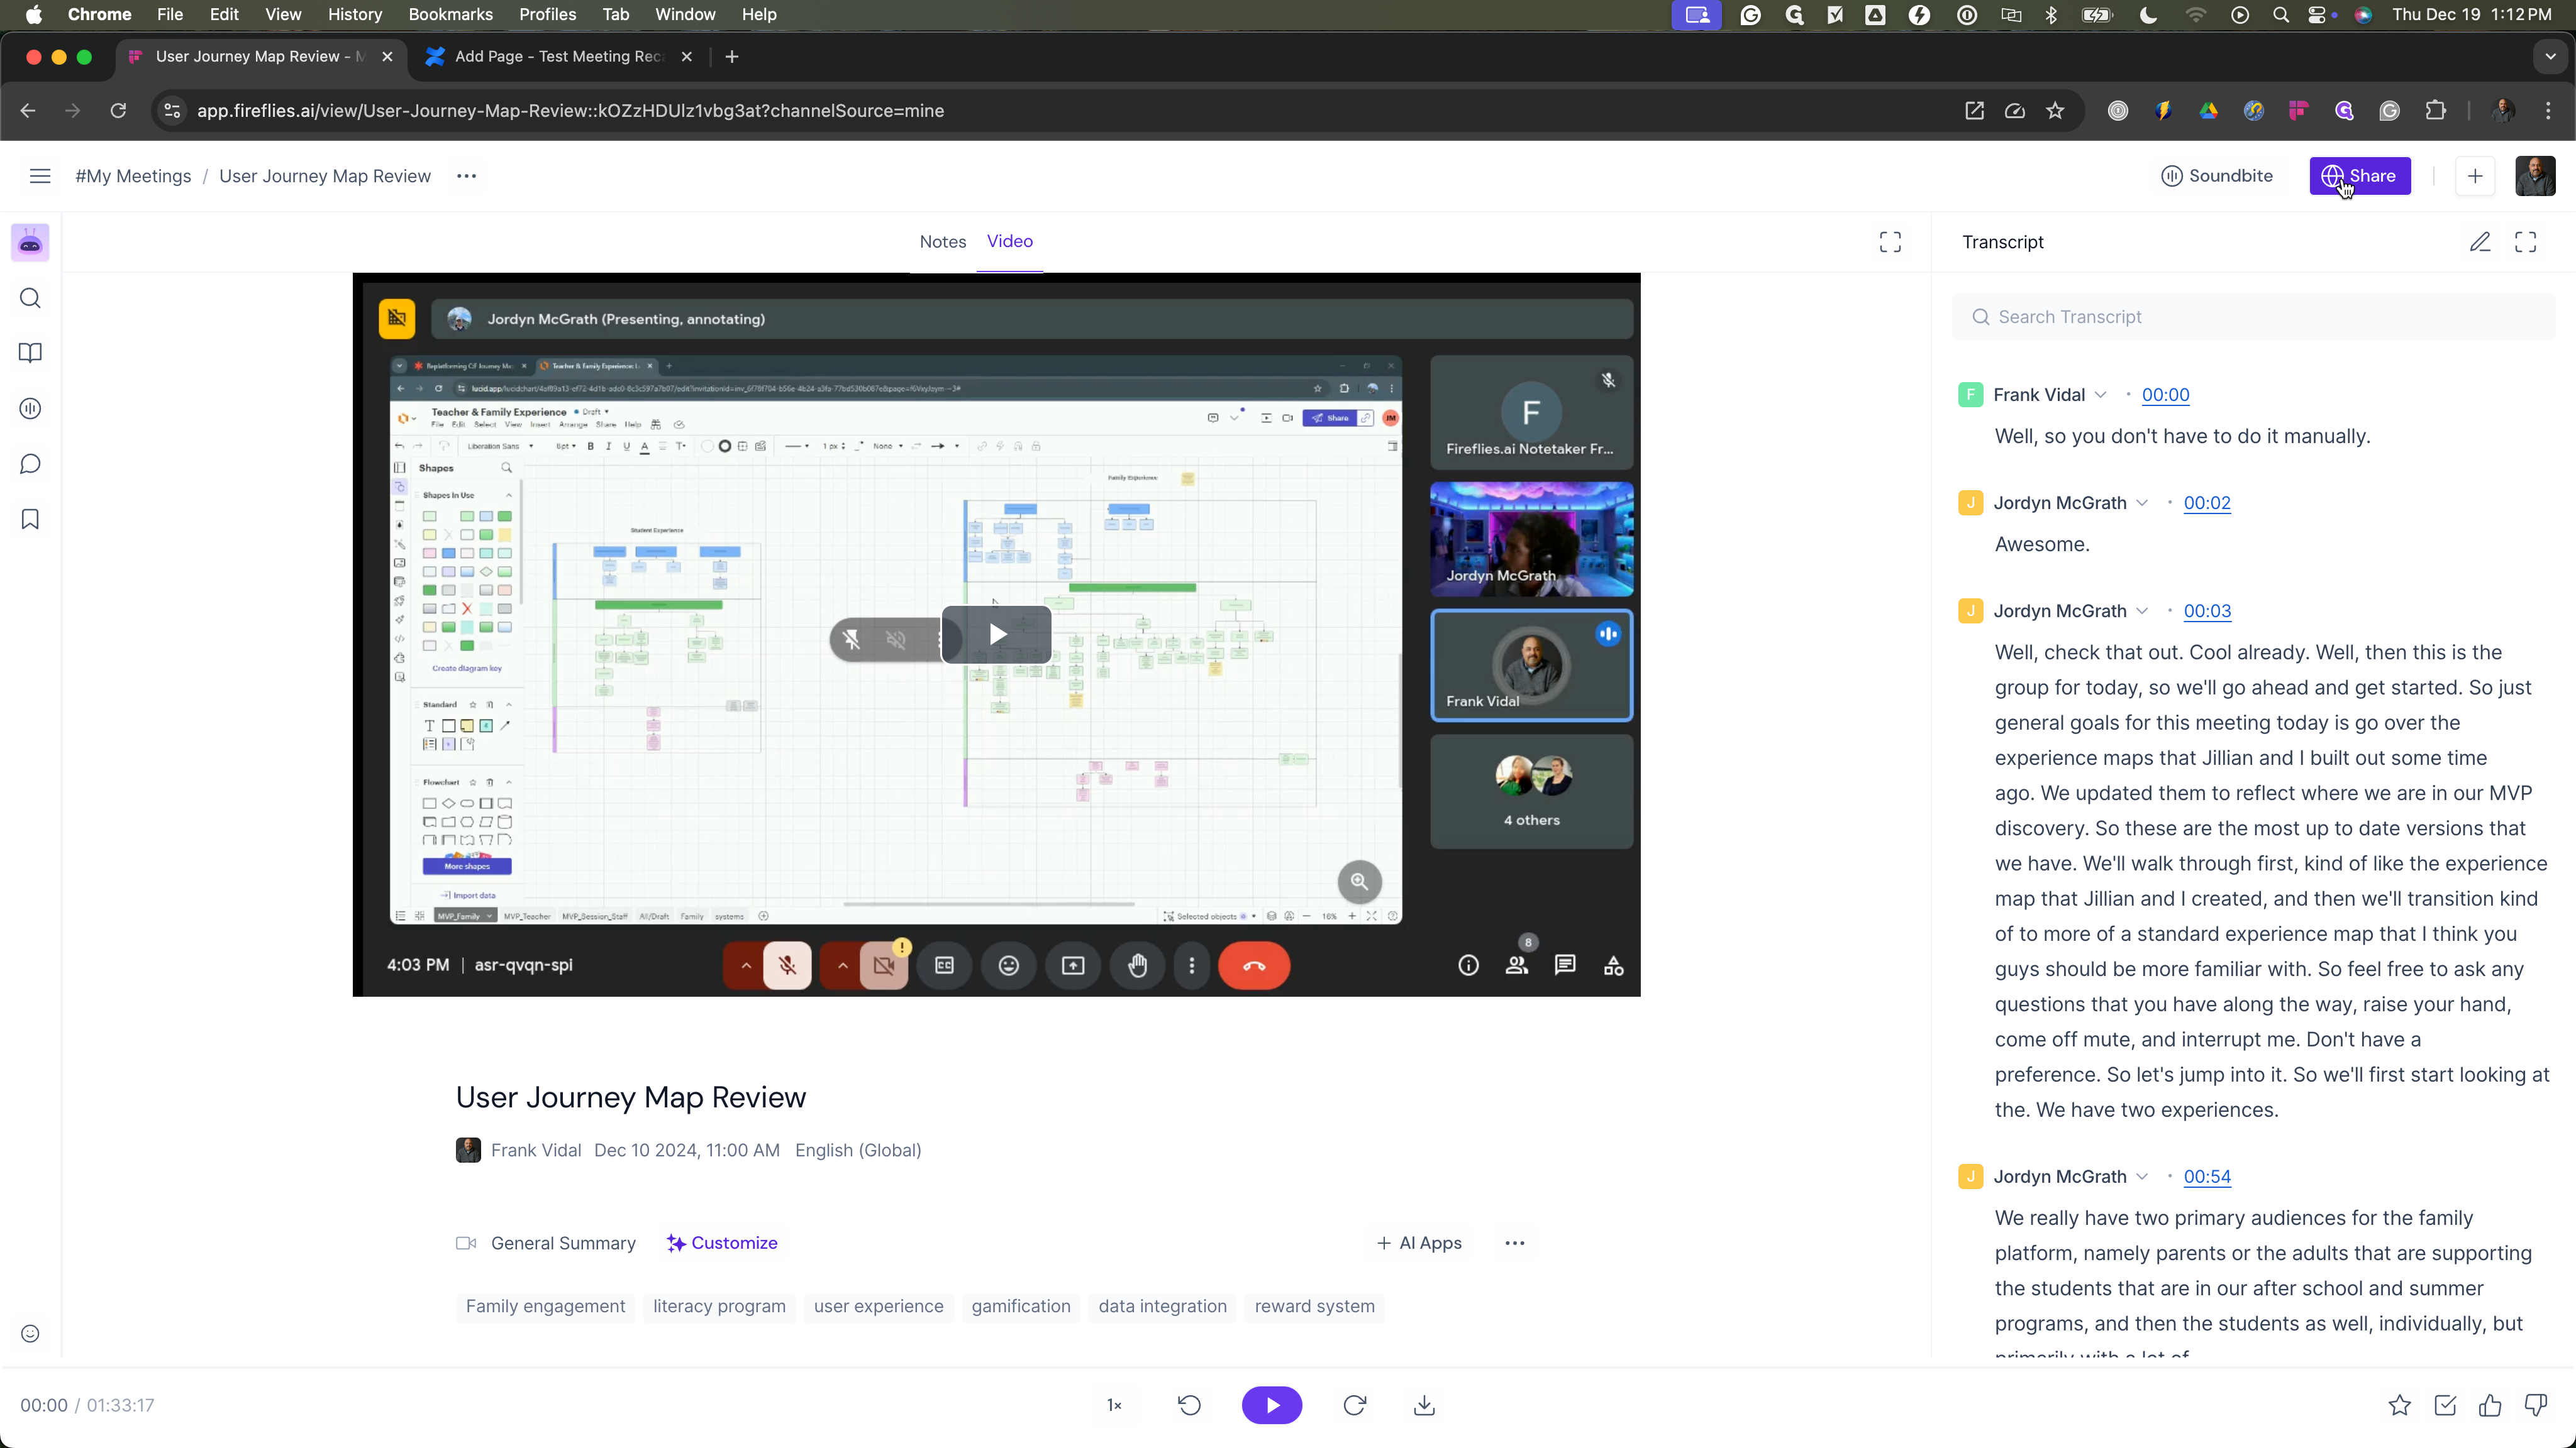Jump to transcript timestamp 00:54
This screenshot has width=2576, height=1448.
tap(2207, 1176)
